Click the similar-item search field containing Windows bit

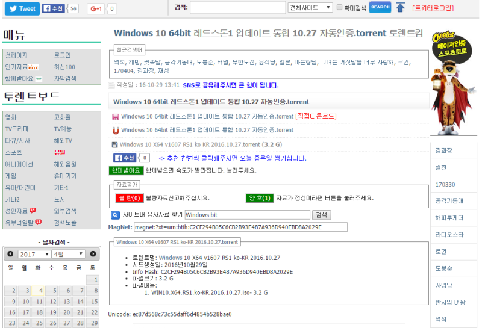click(248, 215)
